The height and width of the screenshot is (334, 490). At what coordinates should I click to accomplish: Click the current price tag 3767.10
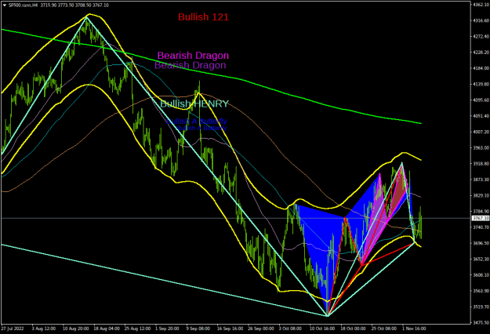pyautogui.click(x=481, y=218)
